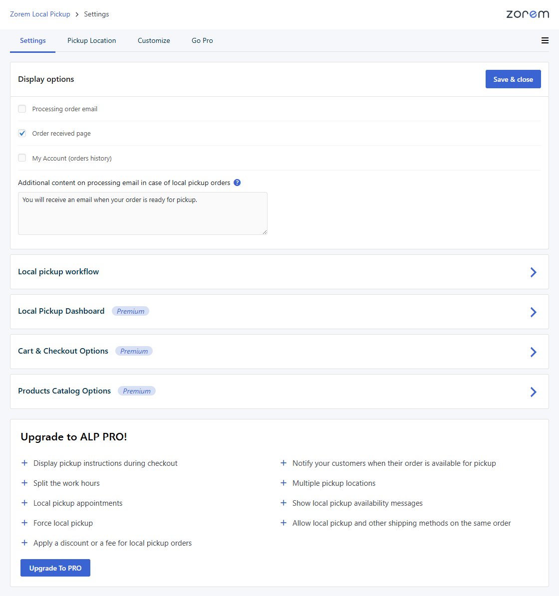Click Premium badge next to Products Catalog Options
559x596 pixels.
pos(137,391)
